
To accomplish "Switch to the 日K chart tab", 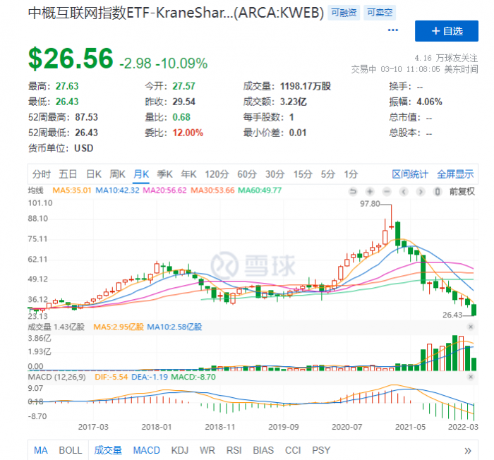I will pyautogui.click(x=94, y=174).
